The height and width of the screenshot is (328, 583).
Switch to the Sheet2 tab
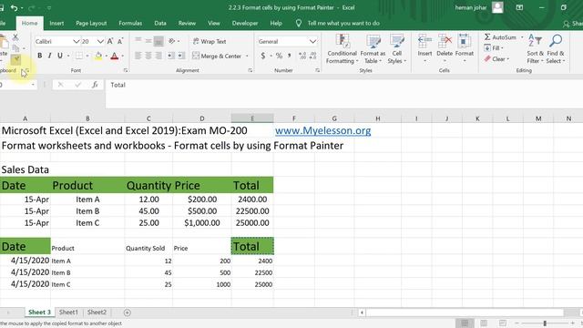(97, 313)
